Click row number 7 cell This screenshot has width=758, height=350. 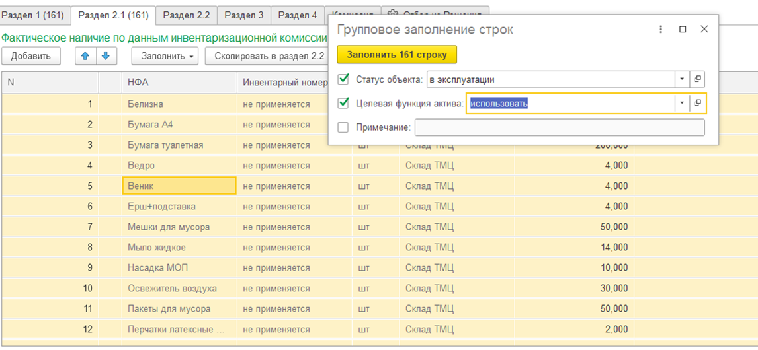pyautogui.click(x=50, y=227)
